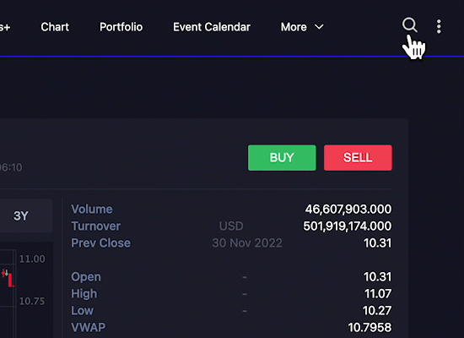This screenshot has height=338, width=464.
Task: Open the search magnifier icon
Action: [x=410, y=25]
